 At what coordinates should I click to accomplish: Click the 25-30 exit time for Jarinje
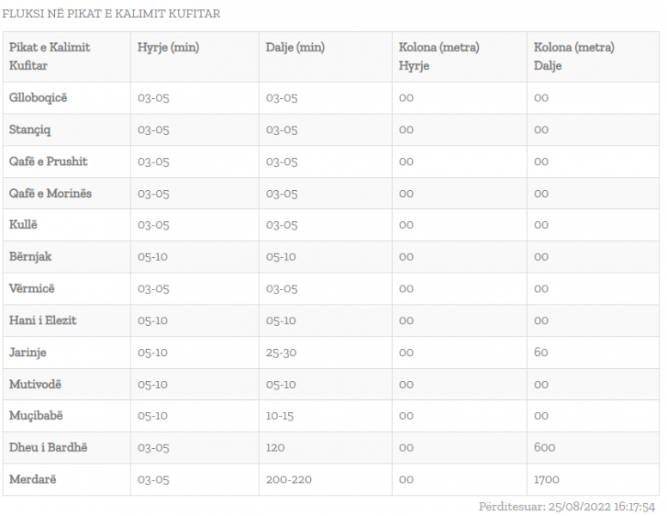point(281,352)
